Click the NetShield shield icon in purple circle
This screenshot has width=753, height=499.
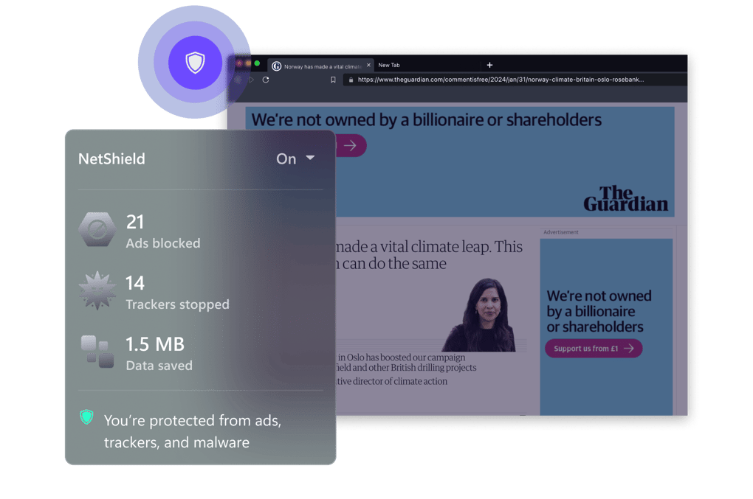tap(195, 63)
